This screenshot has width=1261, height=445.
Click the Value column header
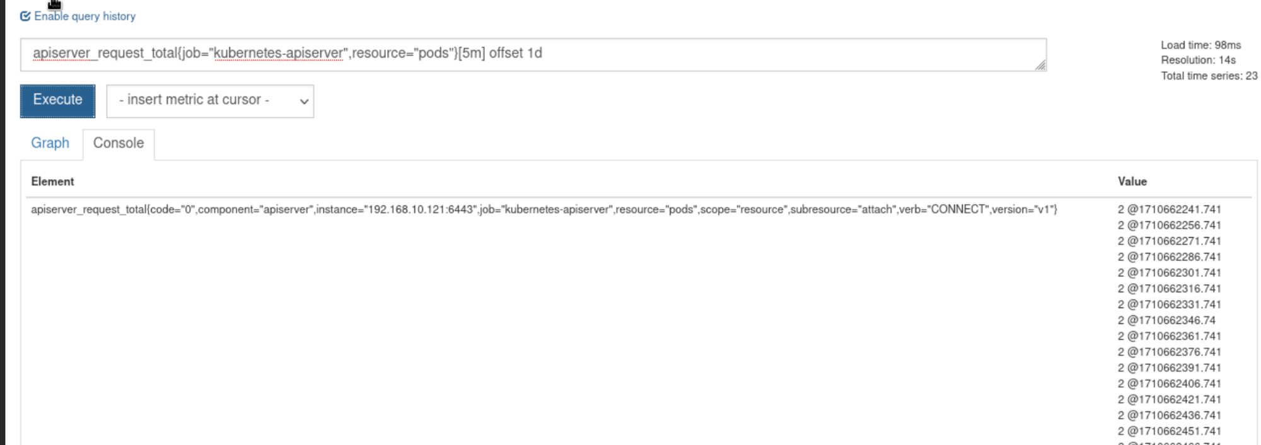tap(1132, 182)
